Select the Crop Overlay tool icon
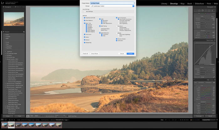The height and width of the screenshot is (130, 219). pos(196,11)
